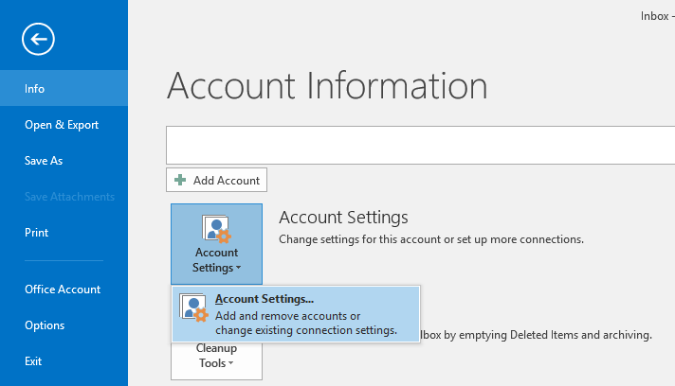Click the Account Information heading

(x=327, y=86)
